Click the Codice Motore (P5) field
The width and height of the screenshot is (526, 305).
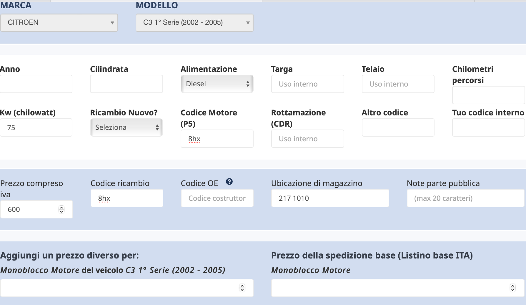click(217, 139)
